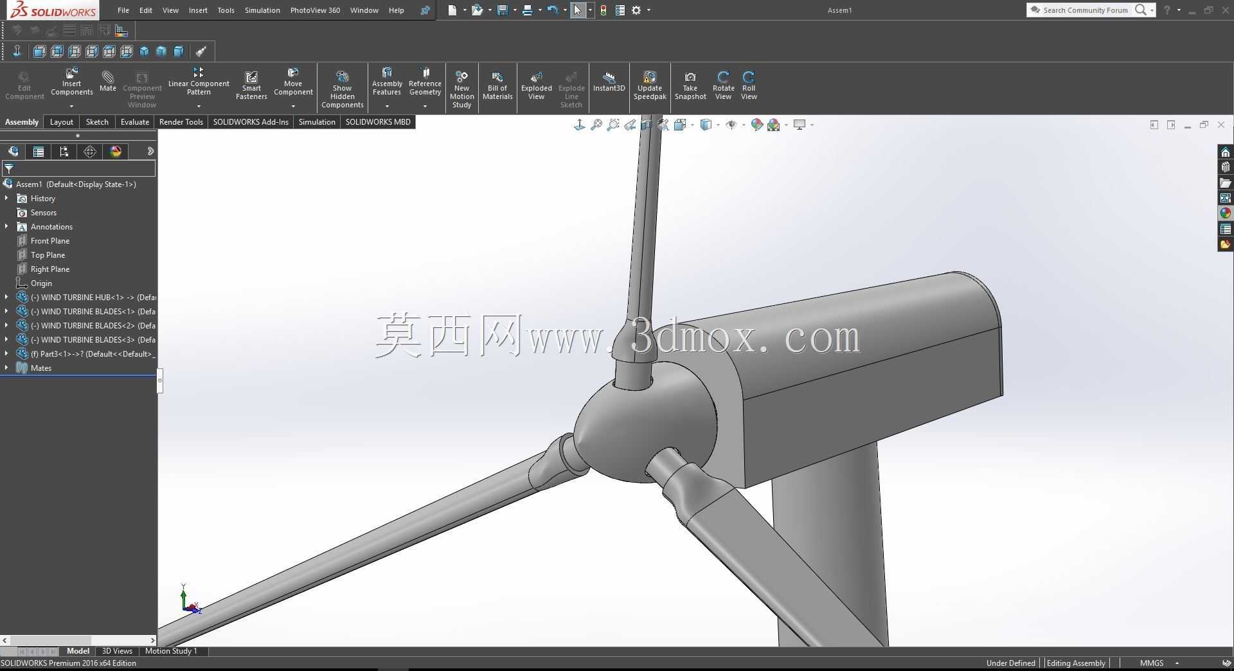Activate the Move Component tool
This screenshot has width=1234, height=671.
click(293, 82)
